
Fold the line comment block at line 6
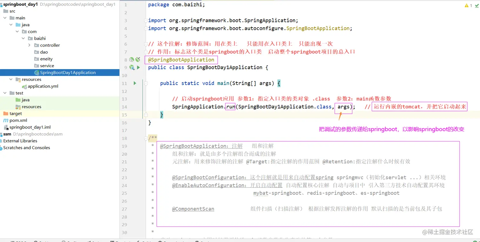coord(146,44)
